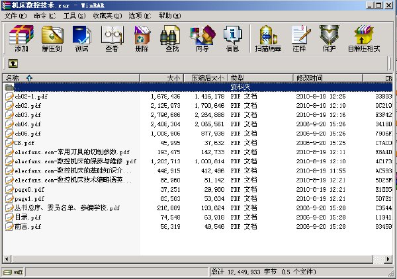Image resolution: width=397 pixels, height=279 pixels.
Task: Click the PDF icon of 目录.pdf
Action: tap(9, 217)
